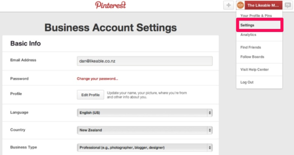This screenshot has height=155, width=294.
Task: Click the Language dropdown arrow stepper
Action: point(210,113)
